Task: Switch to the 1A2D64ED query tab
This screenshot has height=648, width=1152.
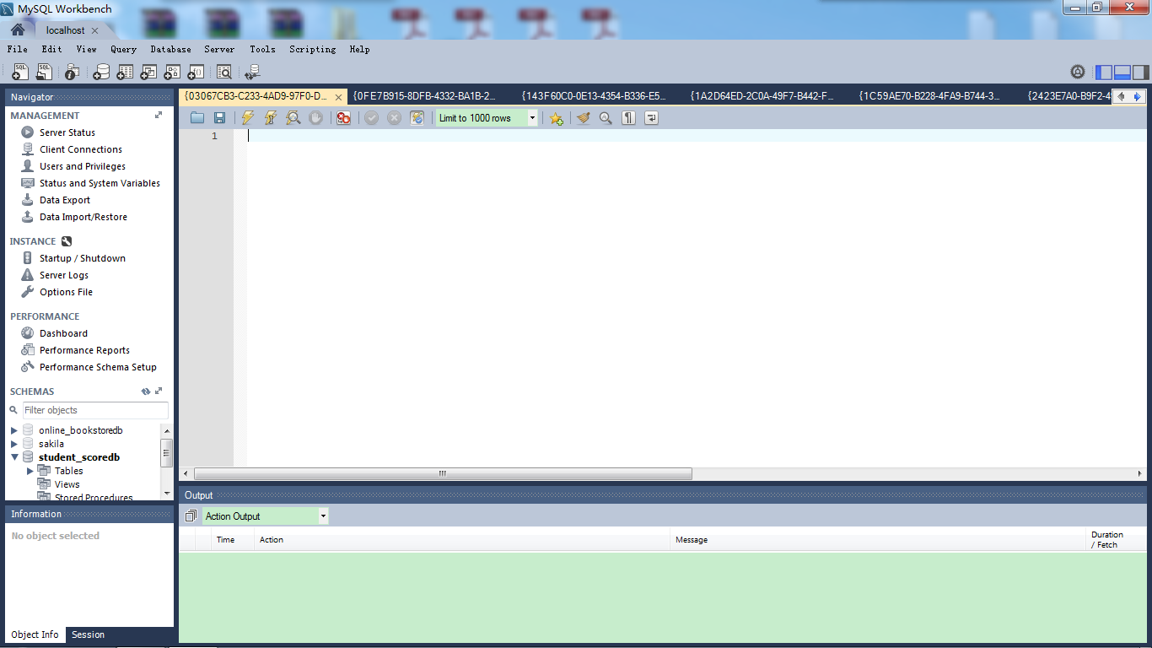Action: coord(762,96)
